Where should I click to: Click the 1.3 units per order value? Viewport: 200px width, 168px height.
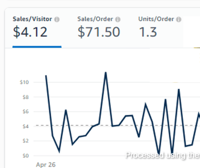148,32
